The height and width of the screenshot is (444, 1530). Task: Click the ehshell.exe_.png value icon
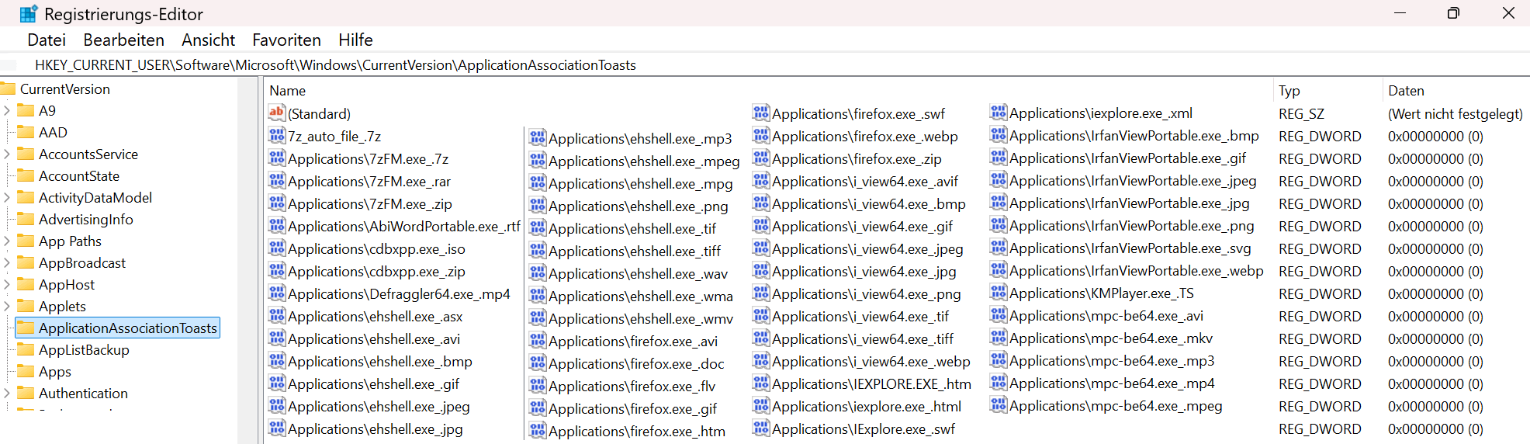tap(538, 205)
